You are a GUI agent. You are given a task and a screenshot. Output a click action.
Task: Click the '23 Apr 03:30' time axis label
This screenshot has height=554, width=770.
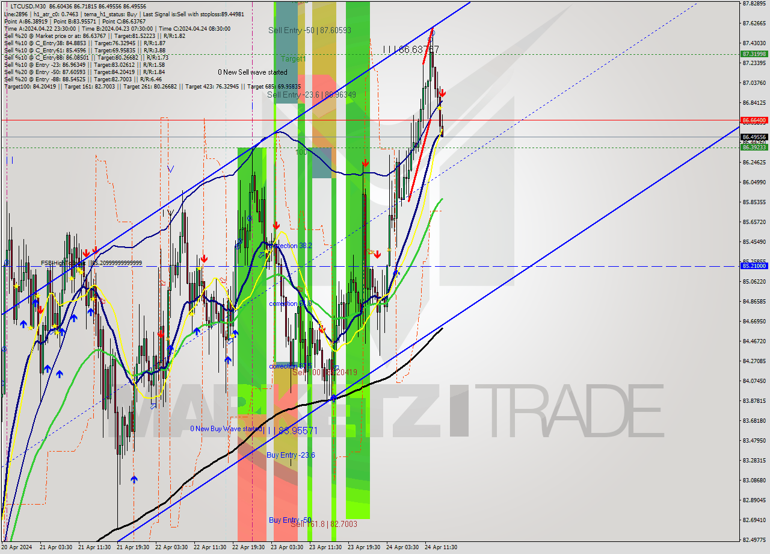pos(287,547)
